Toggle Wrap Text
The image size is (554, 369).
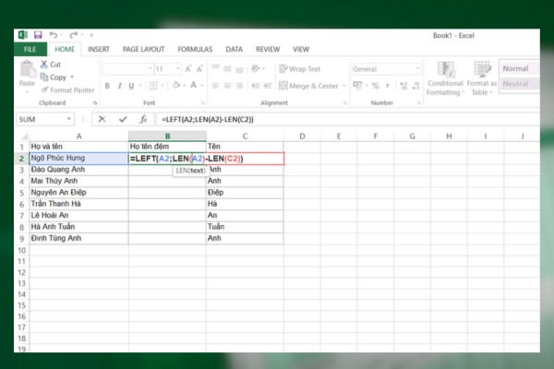[299, 69]
